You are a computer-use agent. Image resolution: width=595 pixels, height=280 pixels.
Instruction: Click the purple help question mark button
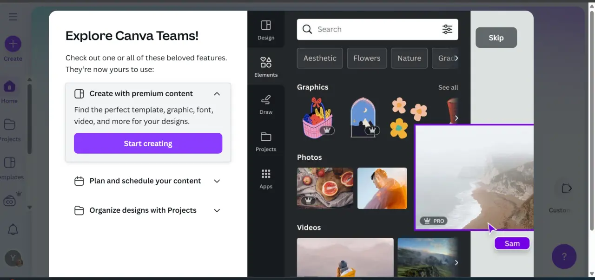[564, 256]
